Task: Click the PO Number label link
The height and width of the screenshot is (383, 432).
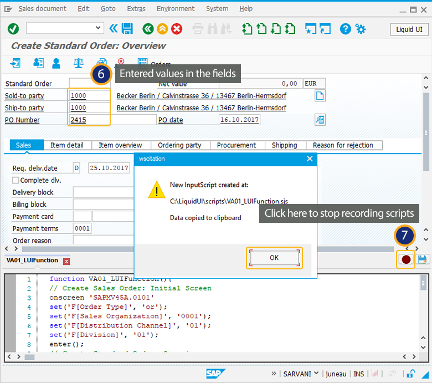Action: [22, 120]
